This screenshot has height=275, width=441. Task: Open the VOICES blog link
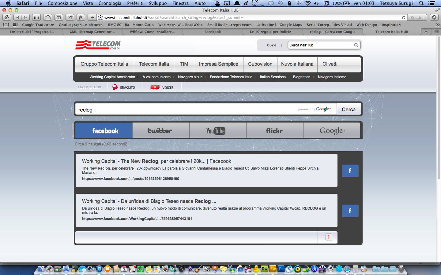[162, 87]
